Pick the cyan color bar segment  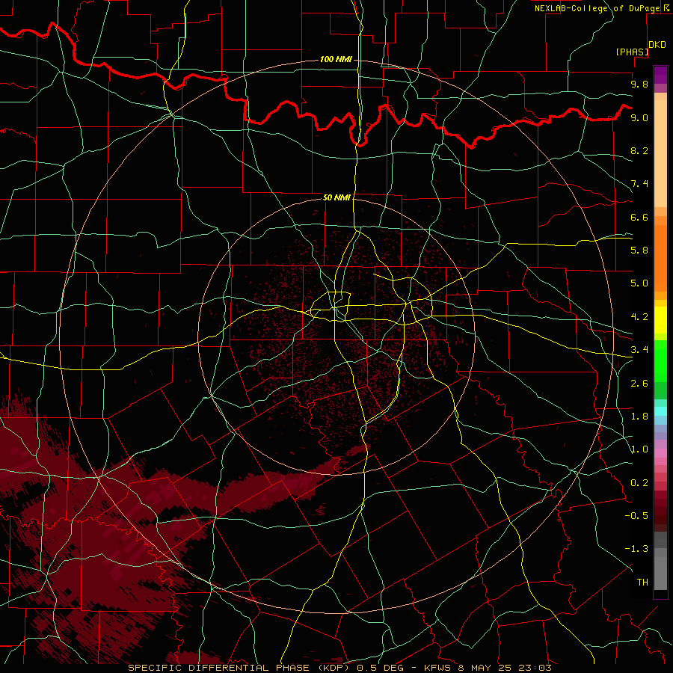pos(660,411)
